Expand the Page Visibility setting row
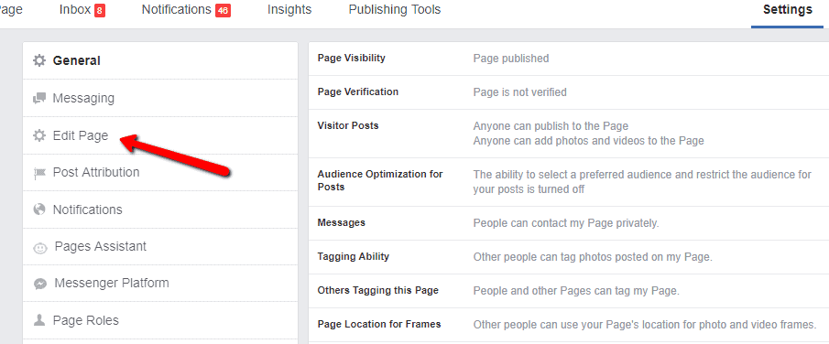The image size is (829, 344). 569,59
